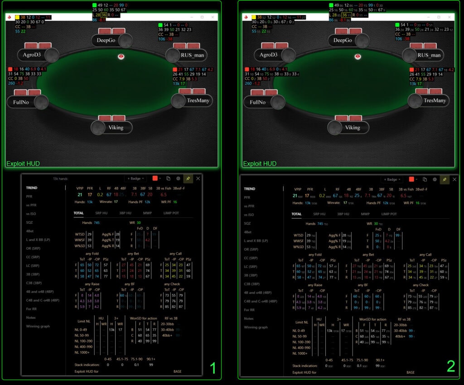Click '13k hands' label in popup 1 header

pos(60,178)
